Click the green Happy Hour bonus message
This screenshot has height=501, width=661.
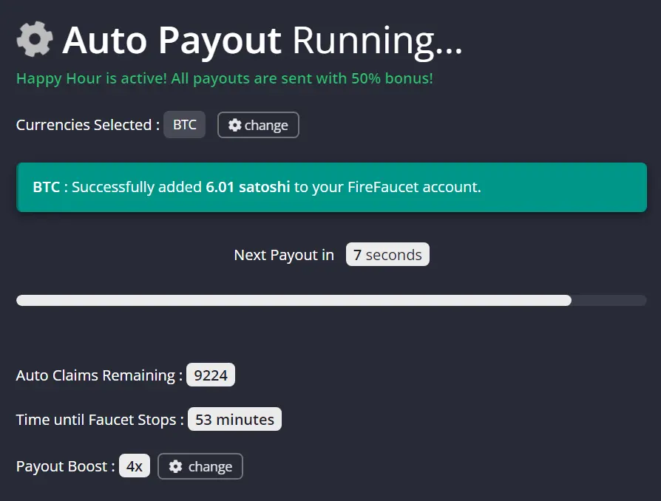[x=225, y=78]
